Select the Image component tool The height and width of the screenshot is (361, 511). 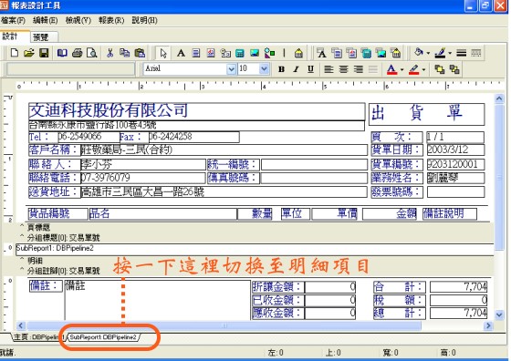[255, 53]
